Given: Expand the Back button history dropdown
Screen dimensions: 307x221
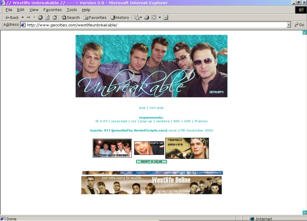Looking at the screenshot, I should (x=23, y=17).
